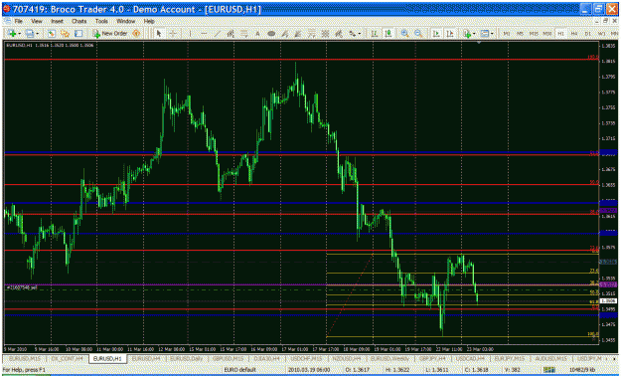Expand the Templates dropdown arrow
The width and height of the screenshot is (621, 376).
point(492,34)
